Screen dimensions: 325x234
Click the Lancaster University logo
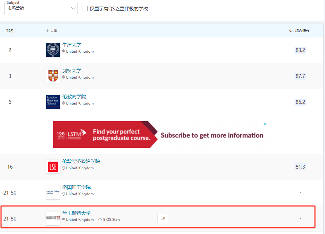pyautogui.click(x=53, y=218)
